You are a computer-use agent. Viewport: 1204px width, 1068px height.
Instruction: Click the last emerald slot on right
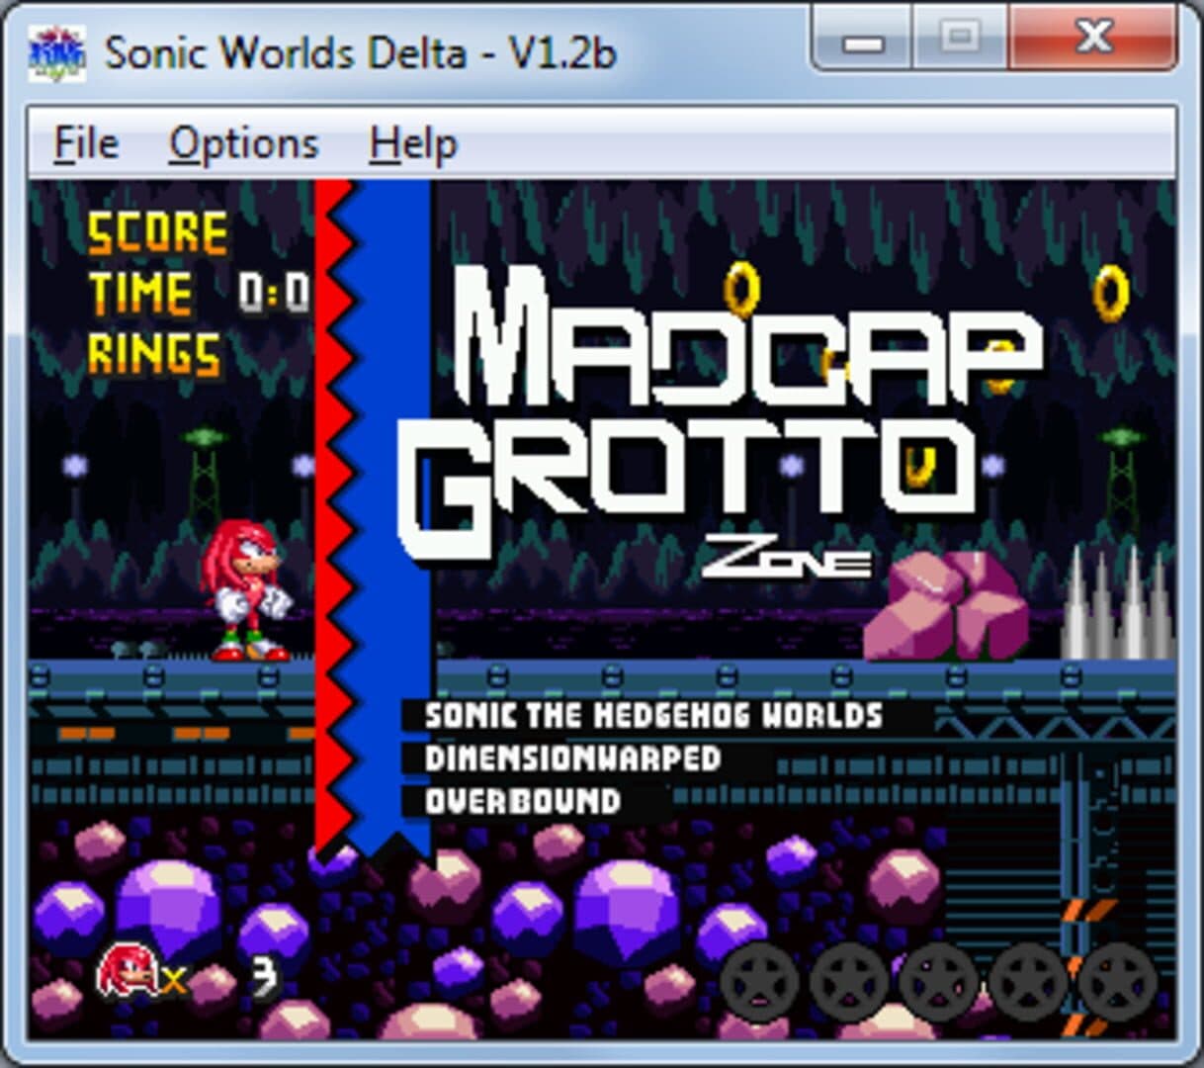point(1117,982)
